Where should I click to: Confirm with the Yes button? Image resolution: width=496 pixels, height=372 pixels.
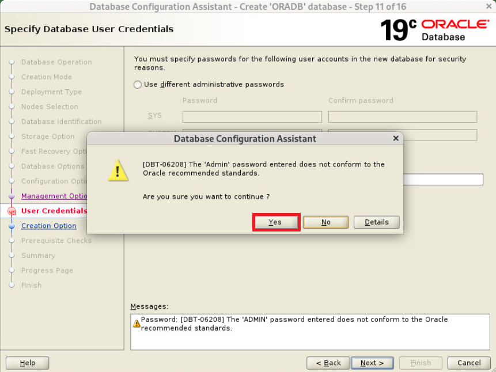tap(276, 222)
